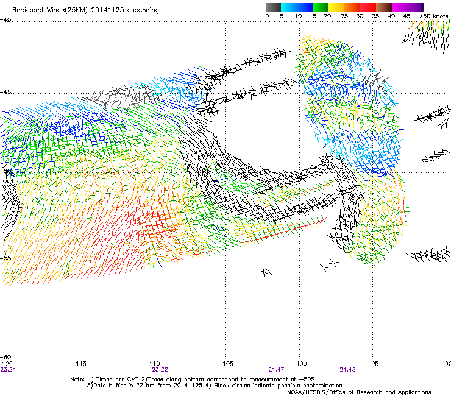Click the -110 longitude axis label
The height and width of the screenshot is (396, 451).
[152, 364]
